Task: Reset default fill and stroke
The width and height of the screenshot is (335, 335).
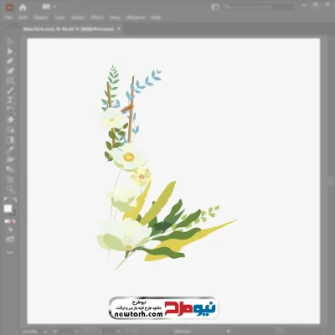Action: click(x=6, y=200)
